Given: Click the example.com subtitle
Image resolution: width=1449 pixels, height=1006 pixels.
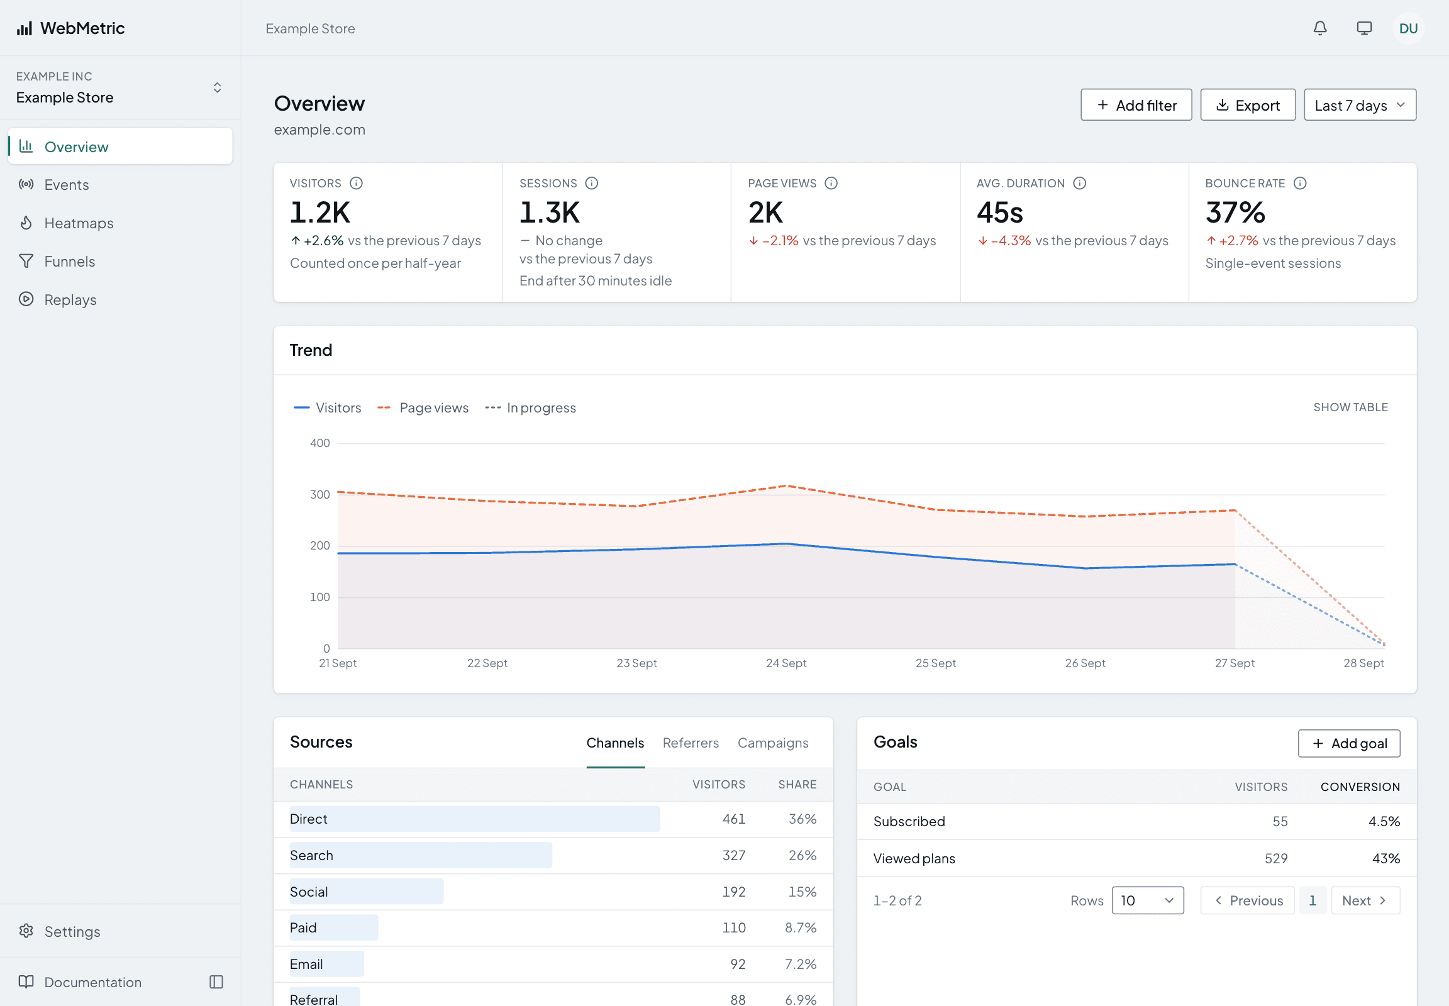Looking at the screenshot, I should 319,130.
